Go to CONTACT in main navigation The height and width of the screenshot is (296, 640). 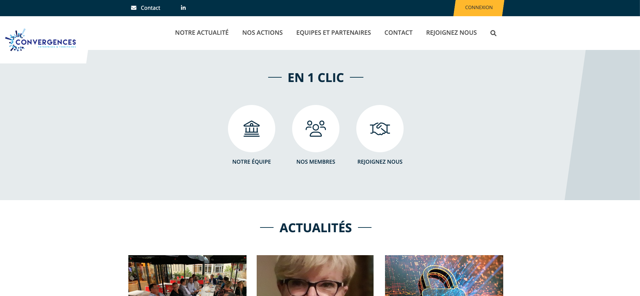click(399, 33)
